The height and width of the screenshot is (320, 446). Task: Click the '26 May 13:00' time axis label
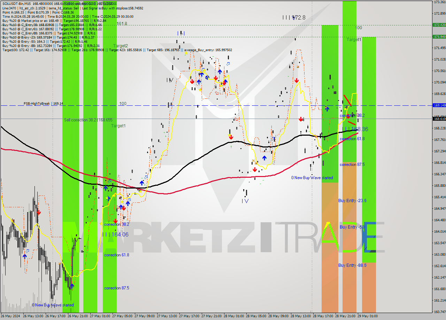tap(33, 316)
